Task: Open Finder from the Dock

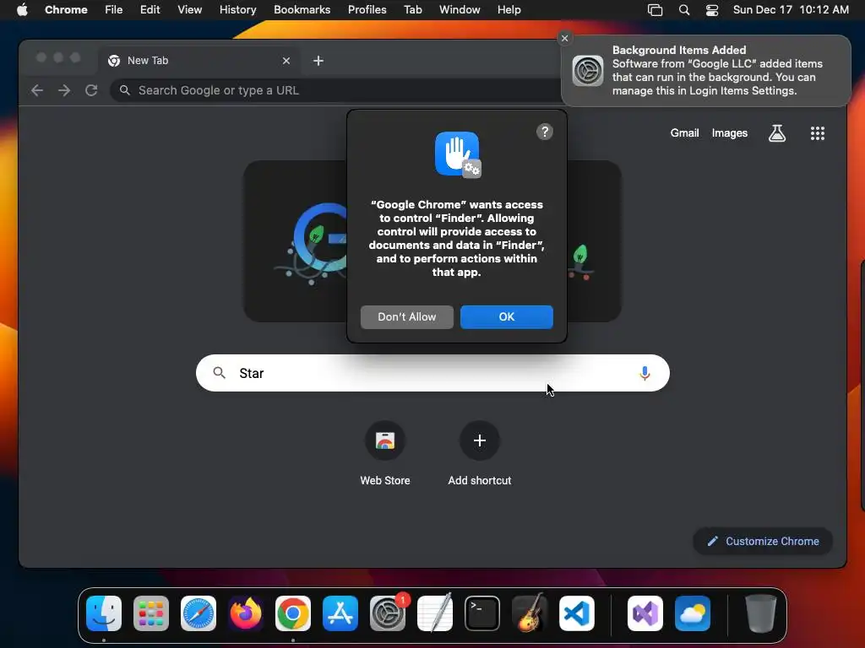Action: click(x=104, y=613)
